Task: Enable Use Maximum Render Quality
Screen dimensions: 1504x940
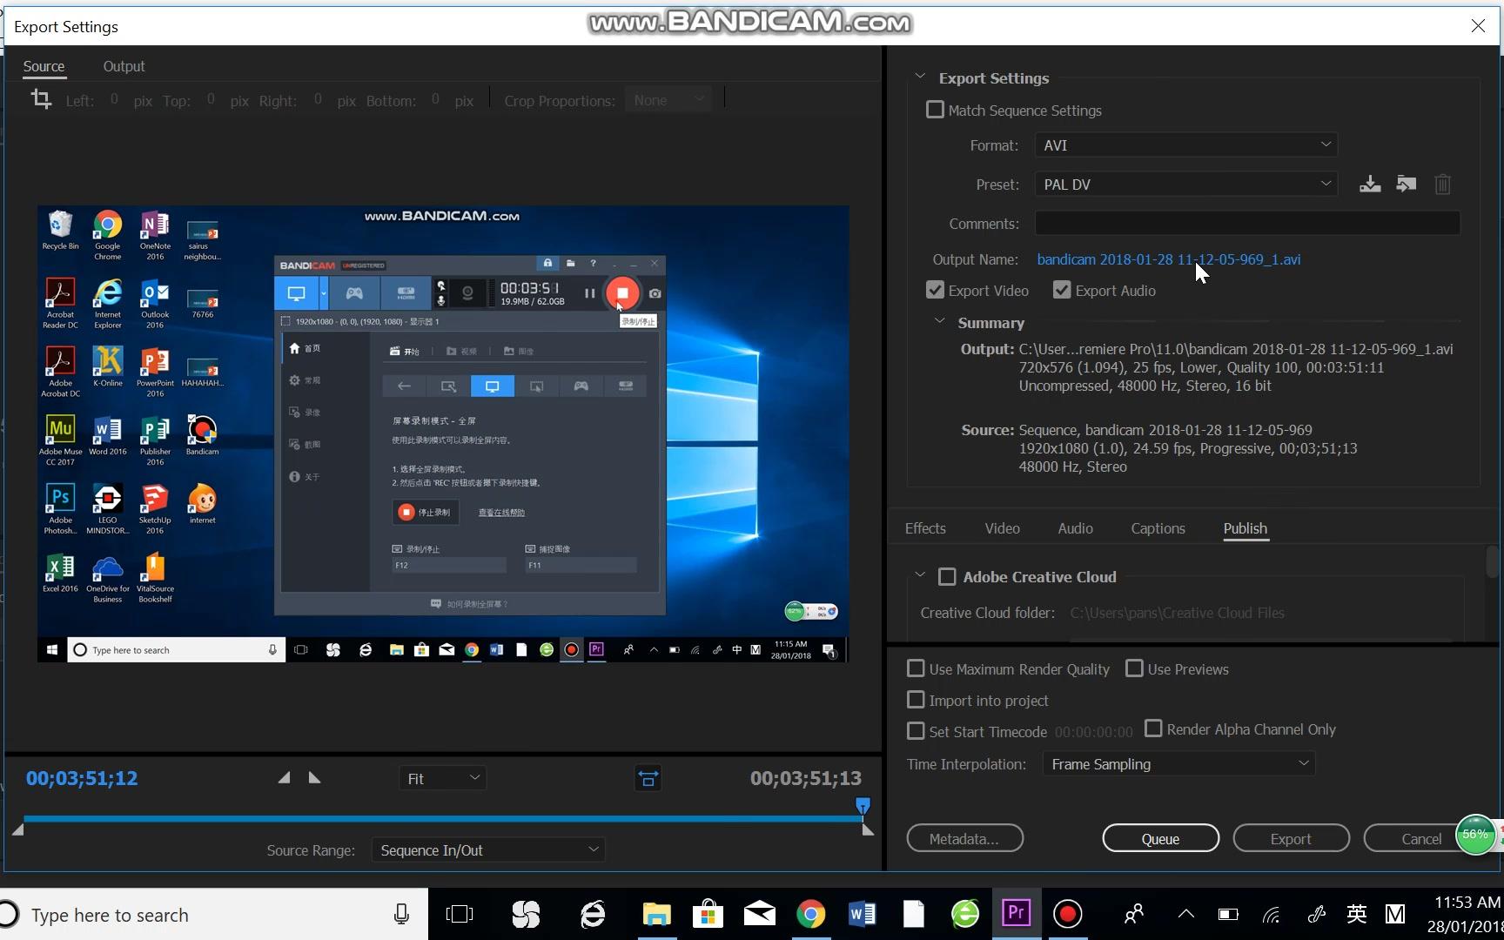Action: 916,668
